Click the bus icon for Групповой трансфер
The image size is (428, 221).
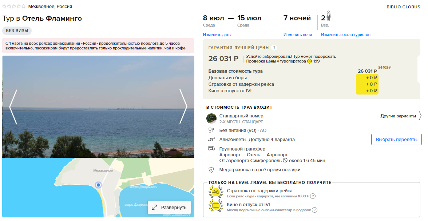pyautogui.click(x=211, y=149)
